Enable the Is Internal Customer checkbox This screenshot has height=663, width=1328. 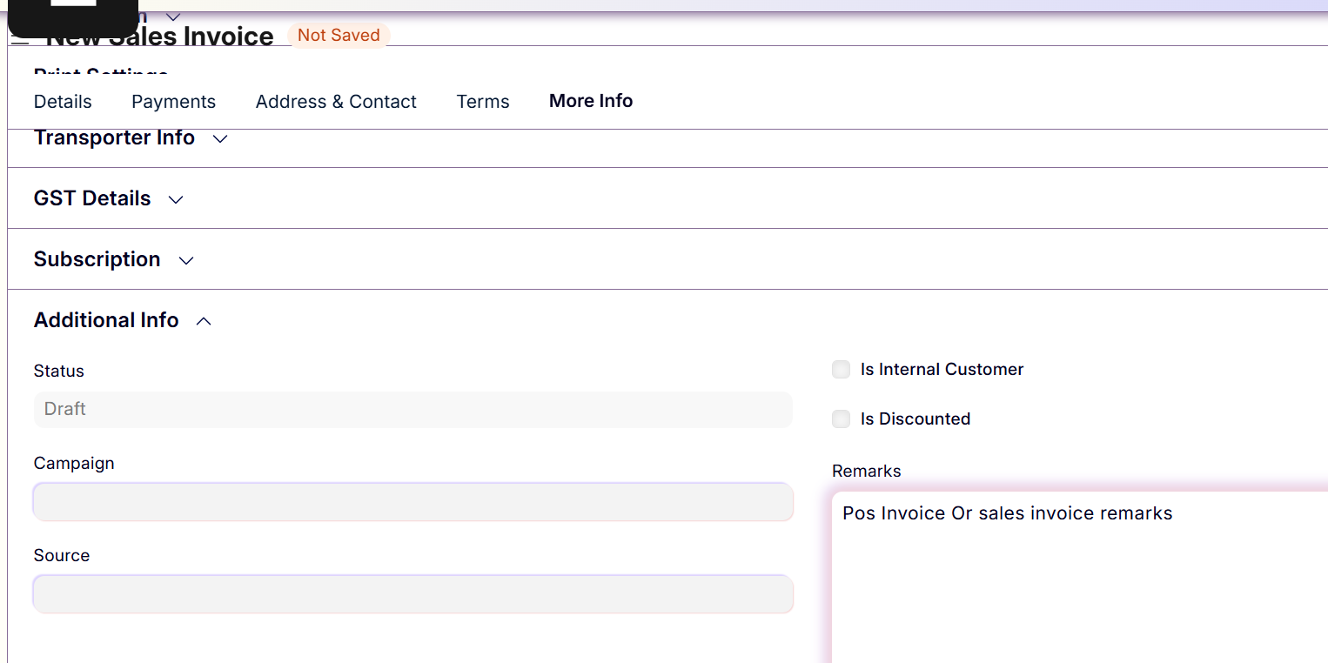[841, 370]
